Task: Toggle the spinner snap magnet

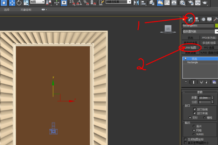Action: [x=93, y=3]
